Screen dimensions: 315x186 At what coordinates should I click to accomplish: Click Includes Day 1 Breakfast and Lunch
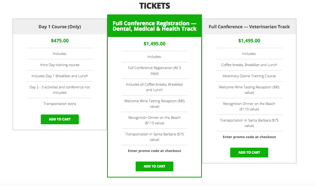(60, 76)
